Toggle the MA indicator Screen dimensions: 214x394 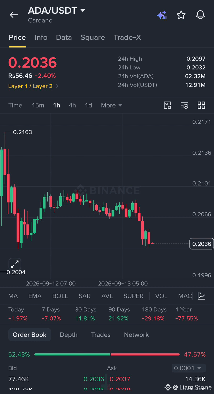pos(13,296)
